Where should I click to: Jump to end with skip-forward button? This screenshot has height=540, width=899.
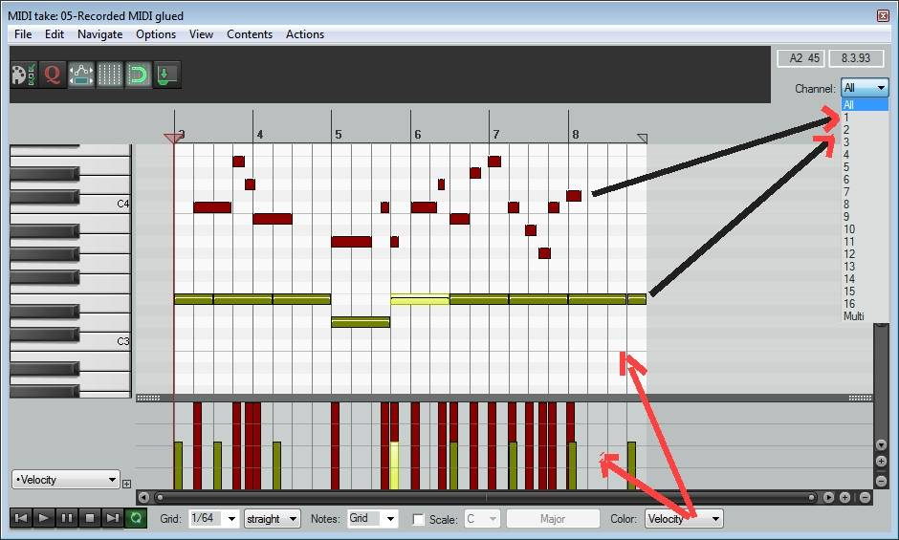[113, 518]
